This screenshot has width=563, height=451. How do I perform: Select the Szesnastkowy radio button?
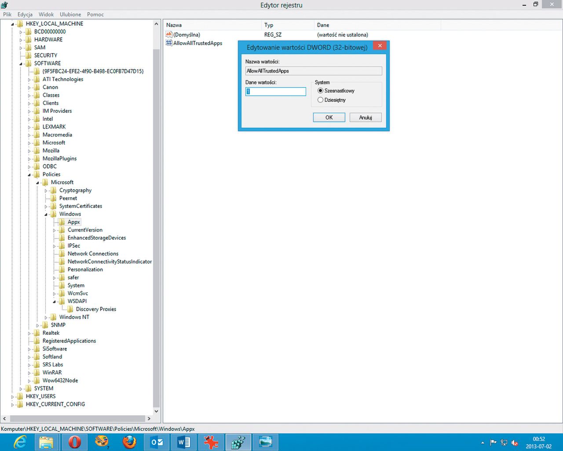320,91
